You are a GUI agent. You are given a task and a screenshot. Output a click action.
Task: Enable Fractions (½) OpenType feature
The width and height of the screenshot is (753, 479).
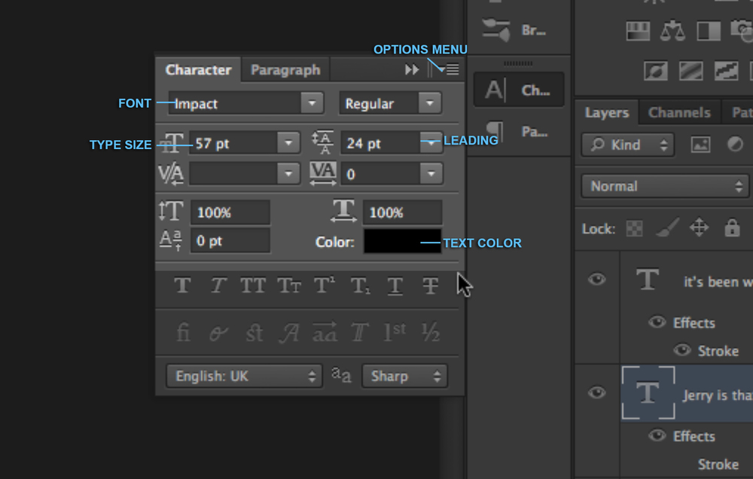[430, 332]
